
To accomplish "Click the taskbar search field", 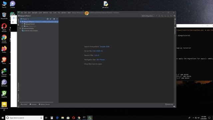I will [x=24, y=118].
